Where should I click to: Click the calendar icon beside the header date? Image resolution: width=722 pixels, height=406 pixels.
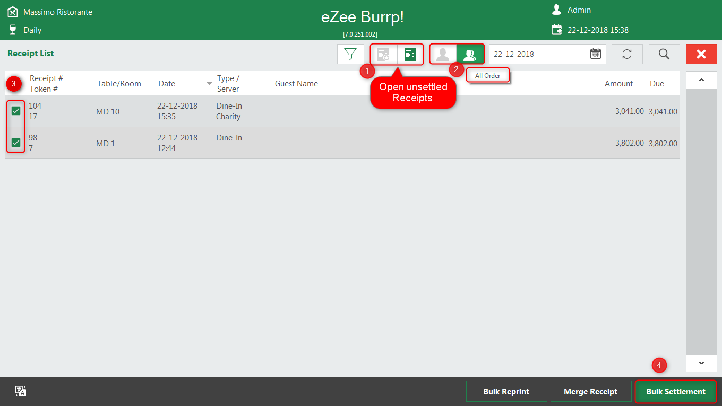click(x=556, y=30)
